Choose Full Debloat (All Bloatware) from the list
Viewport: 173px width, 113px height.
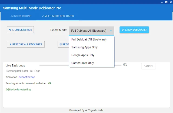click(x=89, y=39)
